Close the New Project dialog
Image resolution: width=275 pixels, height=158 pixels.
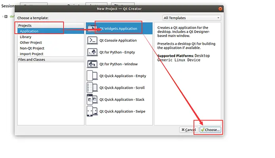click(x=220, y=9)
